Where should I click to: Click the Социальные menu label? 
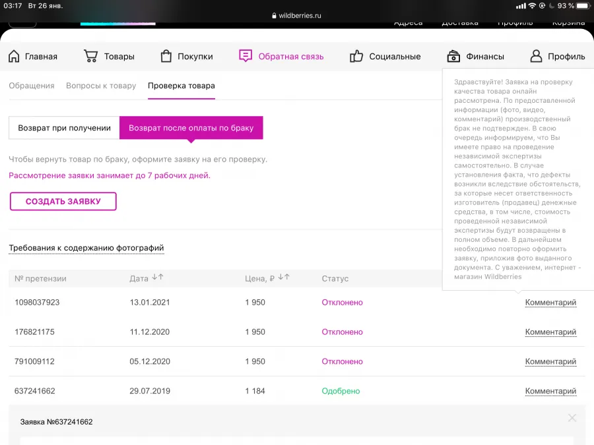(x=395, y=57)
